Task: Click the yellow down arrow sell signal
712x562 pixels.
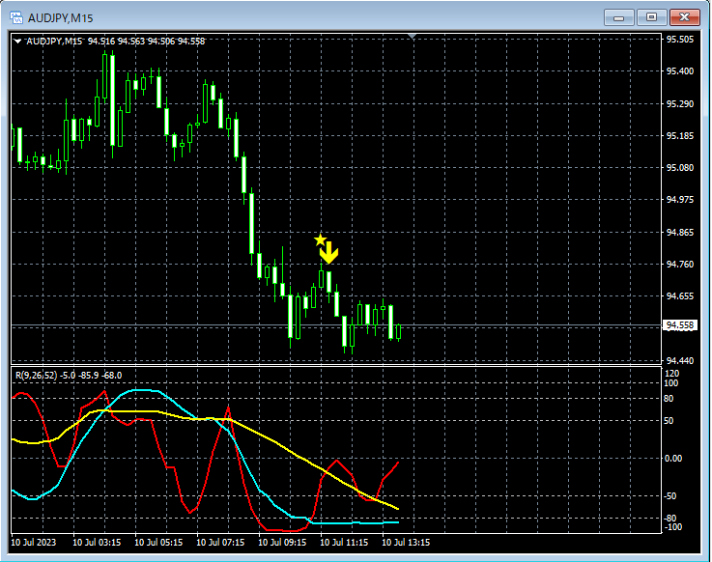Action: [329, 252]
